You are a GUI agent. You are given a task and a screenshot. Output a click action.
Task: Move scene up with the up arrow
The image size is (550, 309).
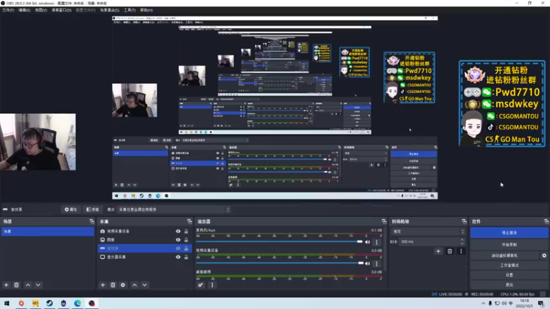(x=28, y=285)
